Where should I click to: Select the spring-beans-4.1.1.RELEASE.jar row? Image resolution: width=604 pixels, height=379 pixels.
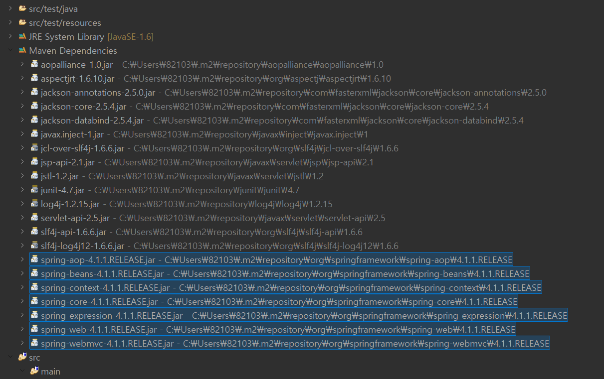[280, 273]
